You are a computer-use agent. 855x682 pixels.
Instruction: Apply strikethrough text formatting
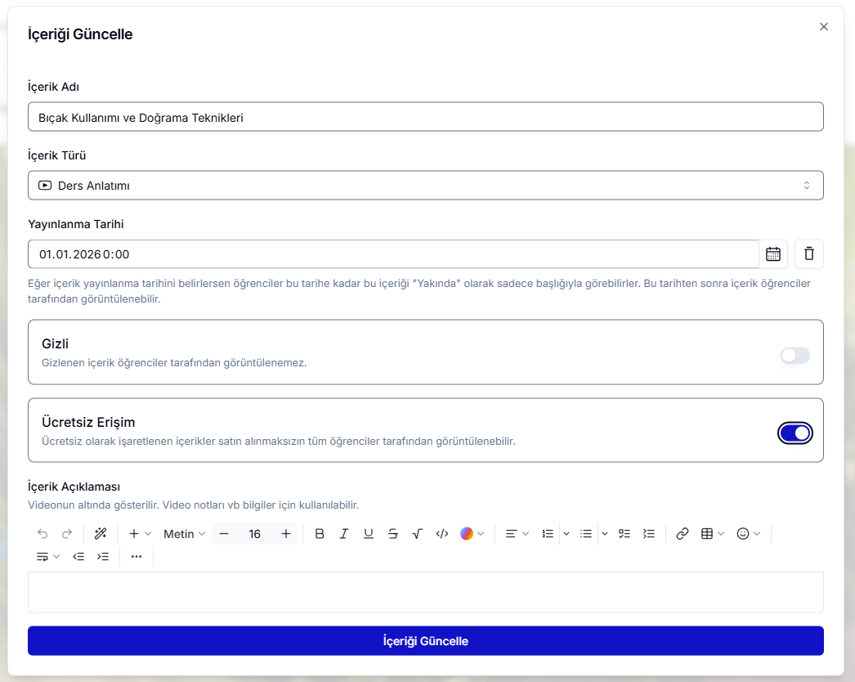[393, 534]
